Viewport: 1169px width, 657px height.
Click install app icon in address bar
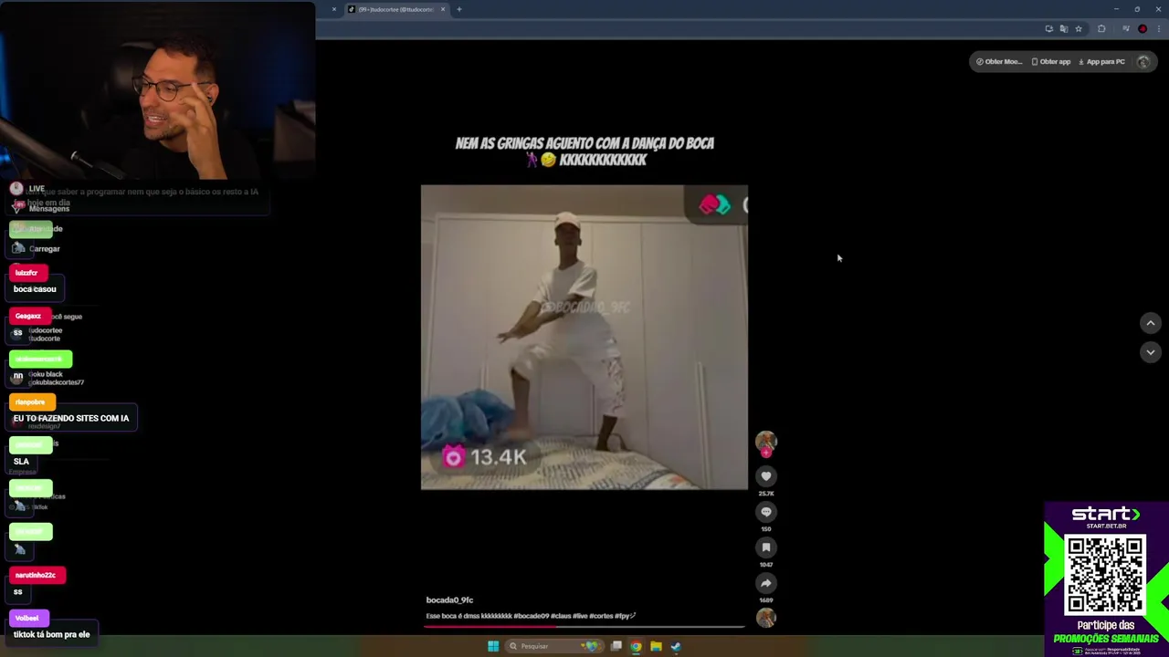click(x=1048, y=28)
